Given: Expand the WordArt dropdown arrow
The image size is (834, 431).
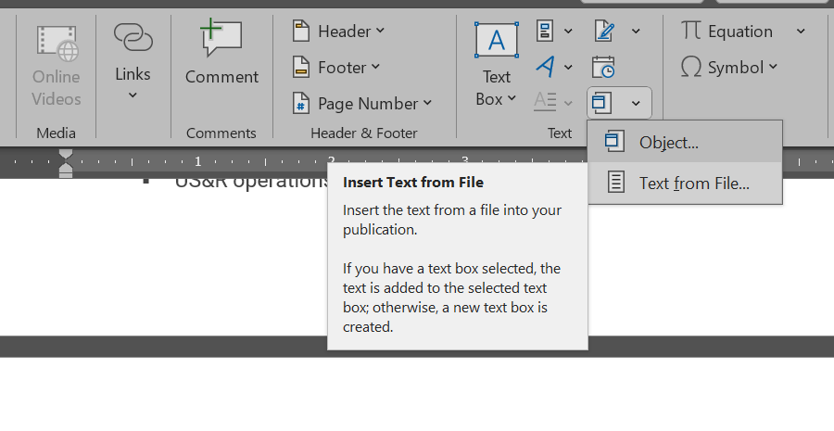Looking at the screenshot, I should (x=568, y=68).
